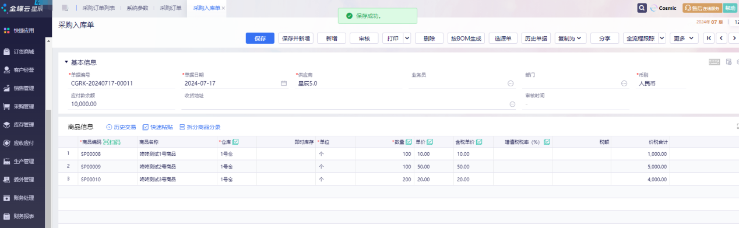Click the 保存 button
The width and height of the screenshot is (739, 228).
[x=260, y=38]
